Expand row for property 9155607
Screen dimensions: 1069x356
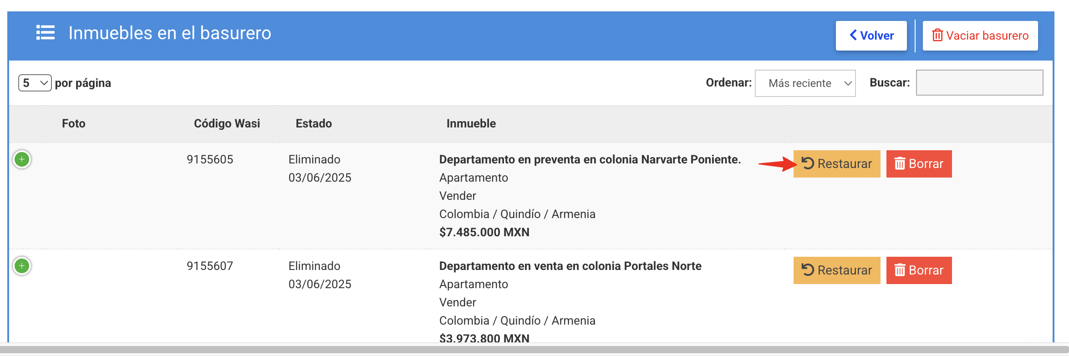22,266
